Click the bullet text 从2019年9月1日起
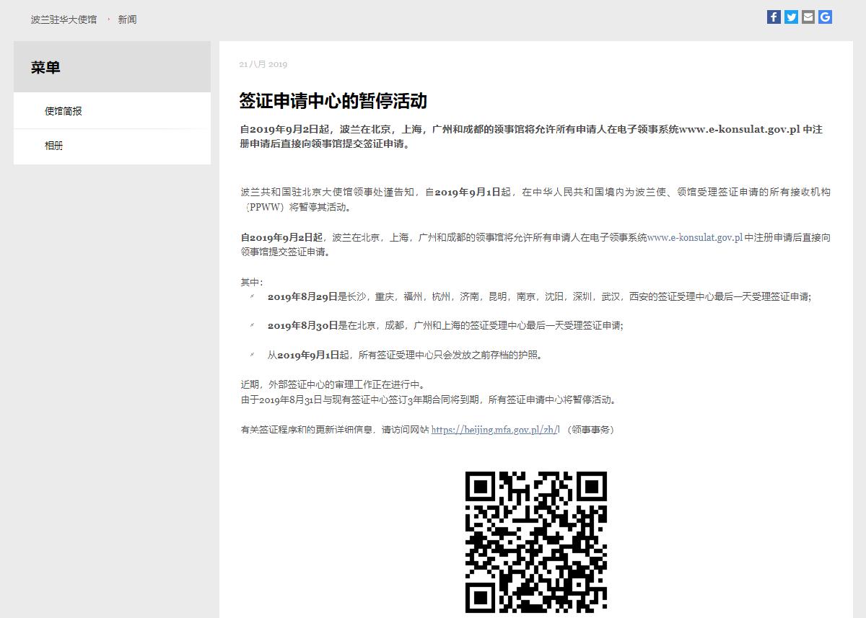The image size is (866, 618). (x=405, y=355)
